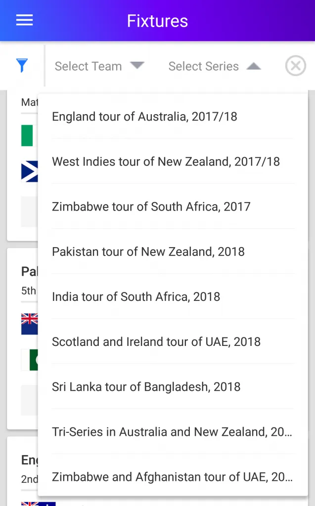The image size is (315, 506).
Task: Choose India tour of South Africa, 2018
Action: 136,296
